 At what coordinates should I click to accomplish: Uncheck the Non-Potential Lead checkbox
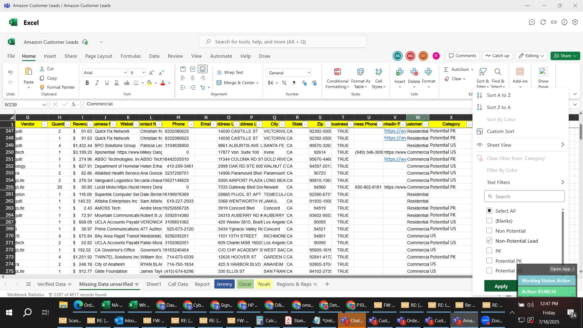click(x=489, y=241)
